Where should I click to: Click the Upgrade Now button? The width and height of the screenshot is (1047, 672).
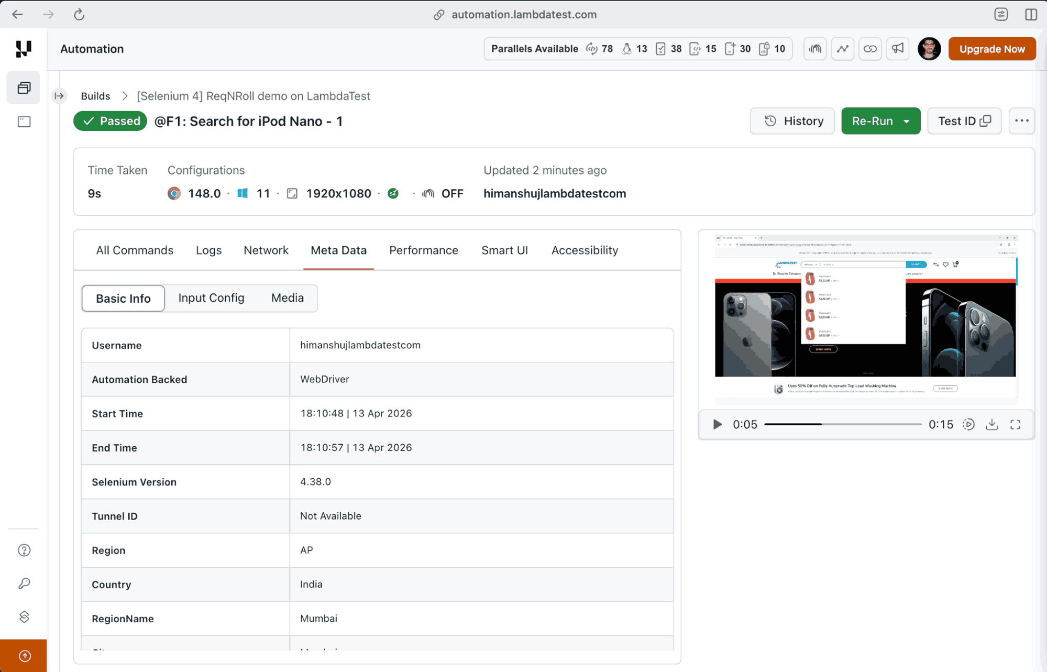point(991,49)
